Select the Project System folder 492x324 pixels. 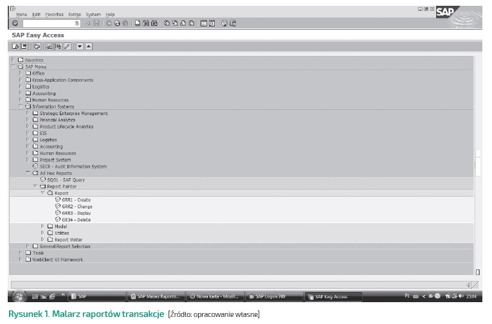coord(55,160)
